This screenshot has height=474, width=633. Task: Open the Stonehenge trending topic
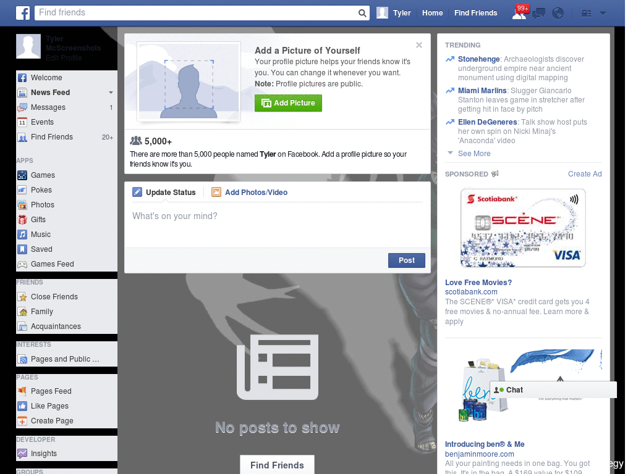tap(479, 59)
